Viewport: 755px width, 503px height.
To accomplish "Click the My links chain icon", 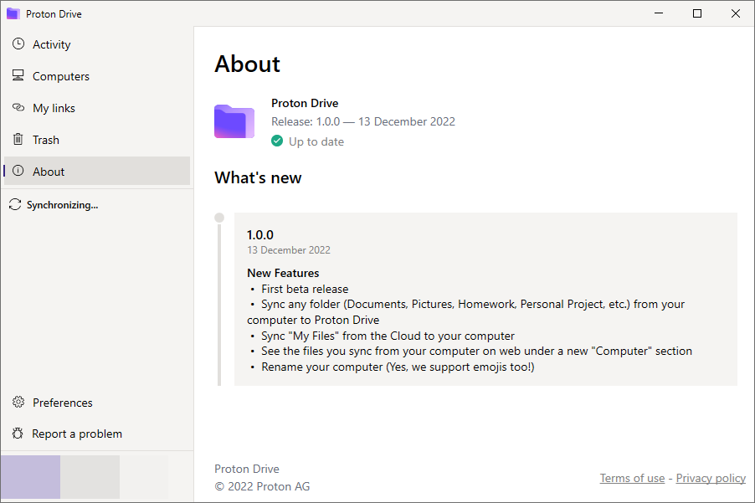I will (x=18, y=107).
